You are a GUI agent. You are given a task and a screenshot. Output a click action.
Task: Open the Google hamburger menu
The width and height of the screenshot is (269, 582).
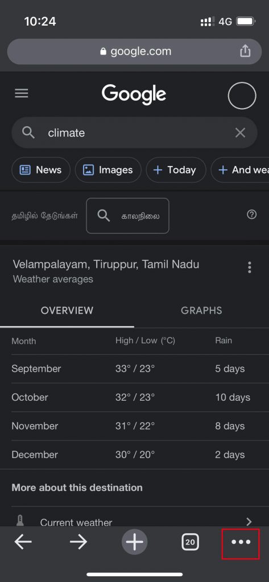pos(21,93)
